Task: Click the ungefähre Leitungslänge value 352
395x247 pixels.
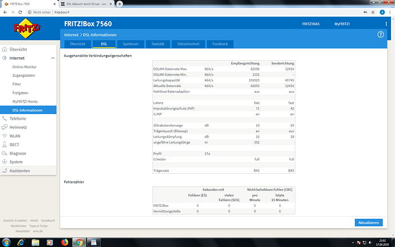Action: coord(256,142)
